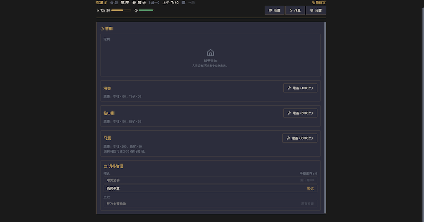This screenshot has height=222, width=424.
Task: Build the 鸡舍 for 4000文
Action: (x=300, y=88)
